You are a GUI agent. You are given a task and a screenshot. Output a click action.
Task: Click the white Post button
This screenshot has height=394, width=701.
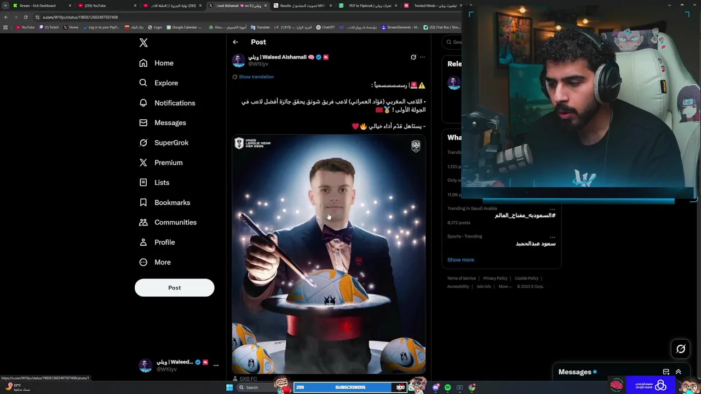point(174,288)
